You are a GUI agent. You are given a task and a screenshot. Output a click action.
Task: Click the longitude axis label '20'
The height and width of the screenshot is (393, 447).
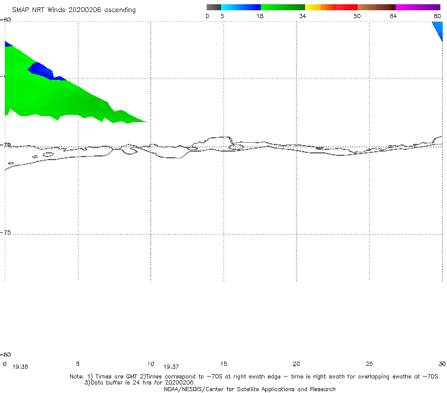click(x=296, y=363)
